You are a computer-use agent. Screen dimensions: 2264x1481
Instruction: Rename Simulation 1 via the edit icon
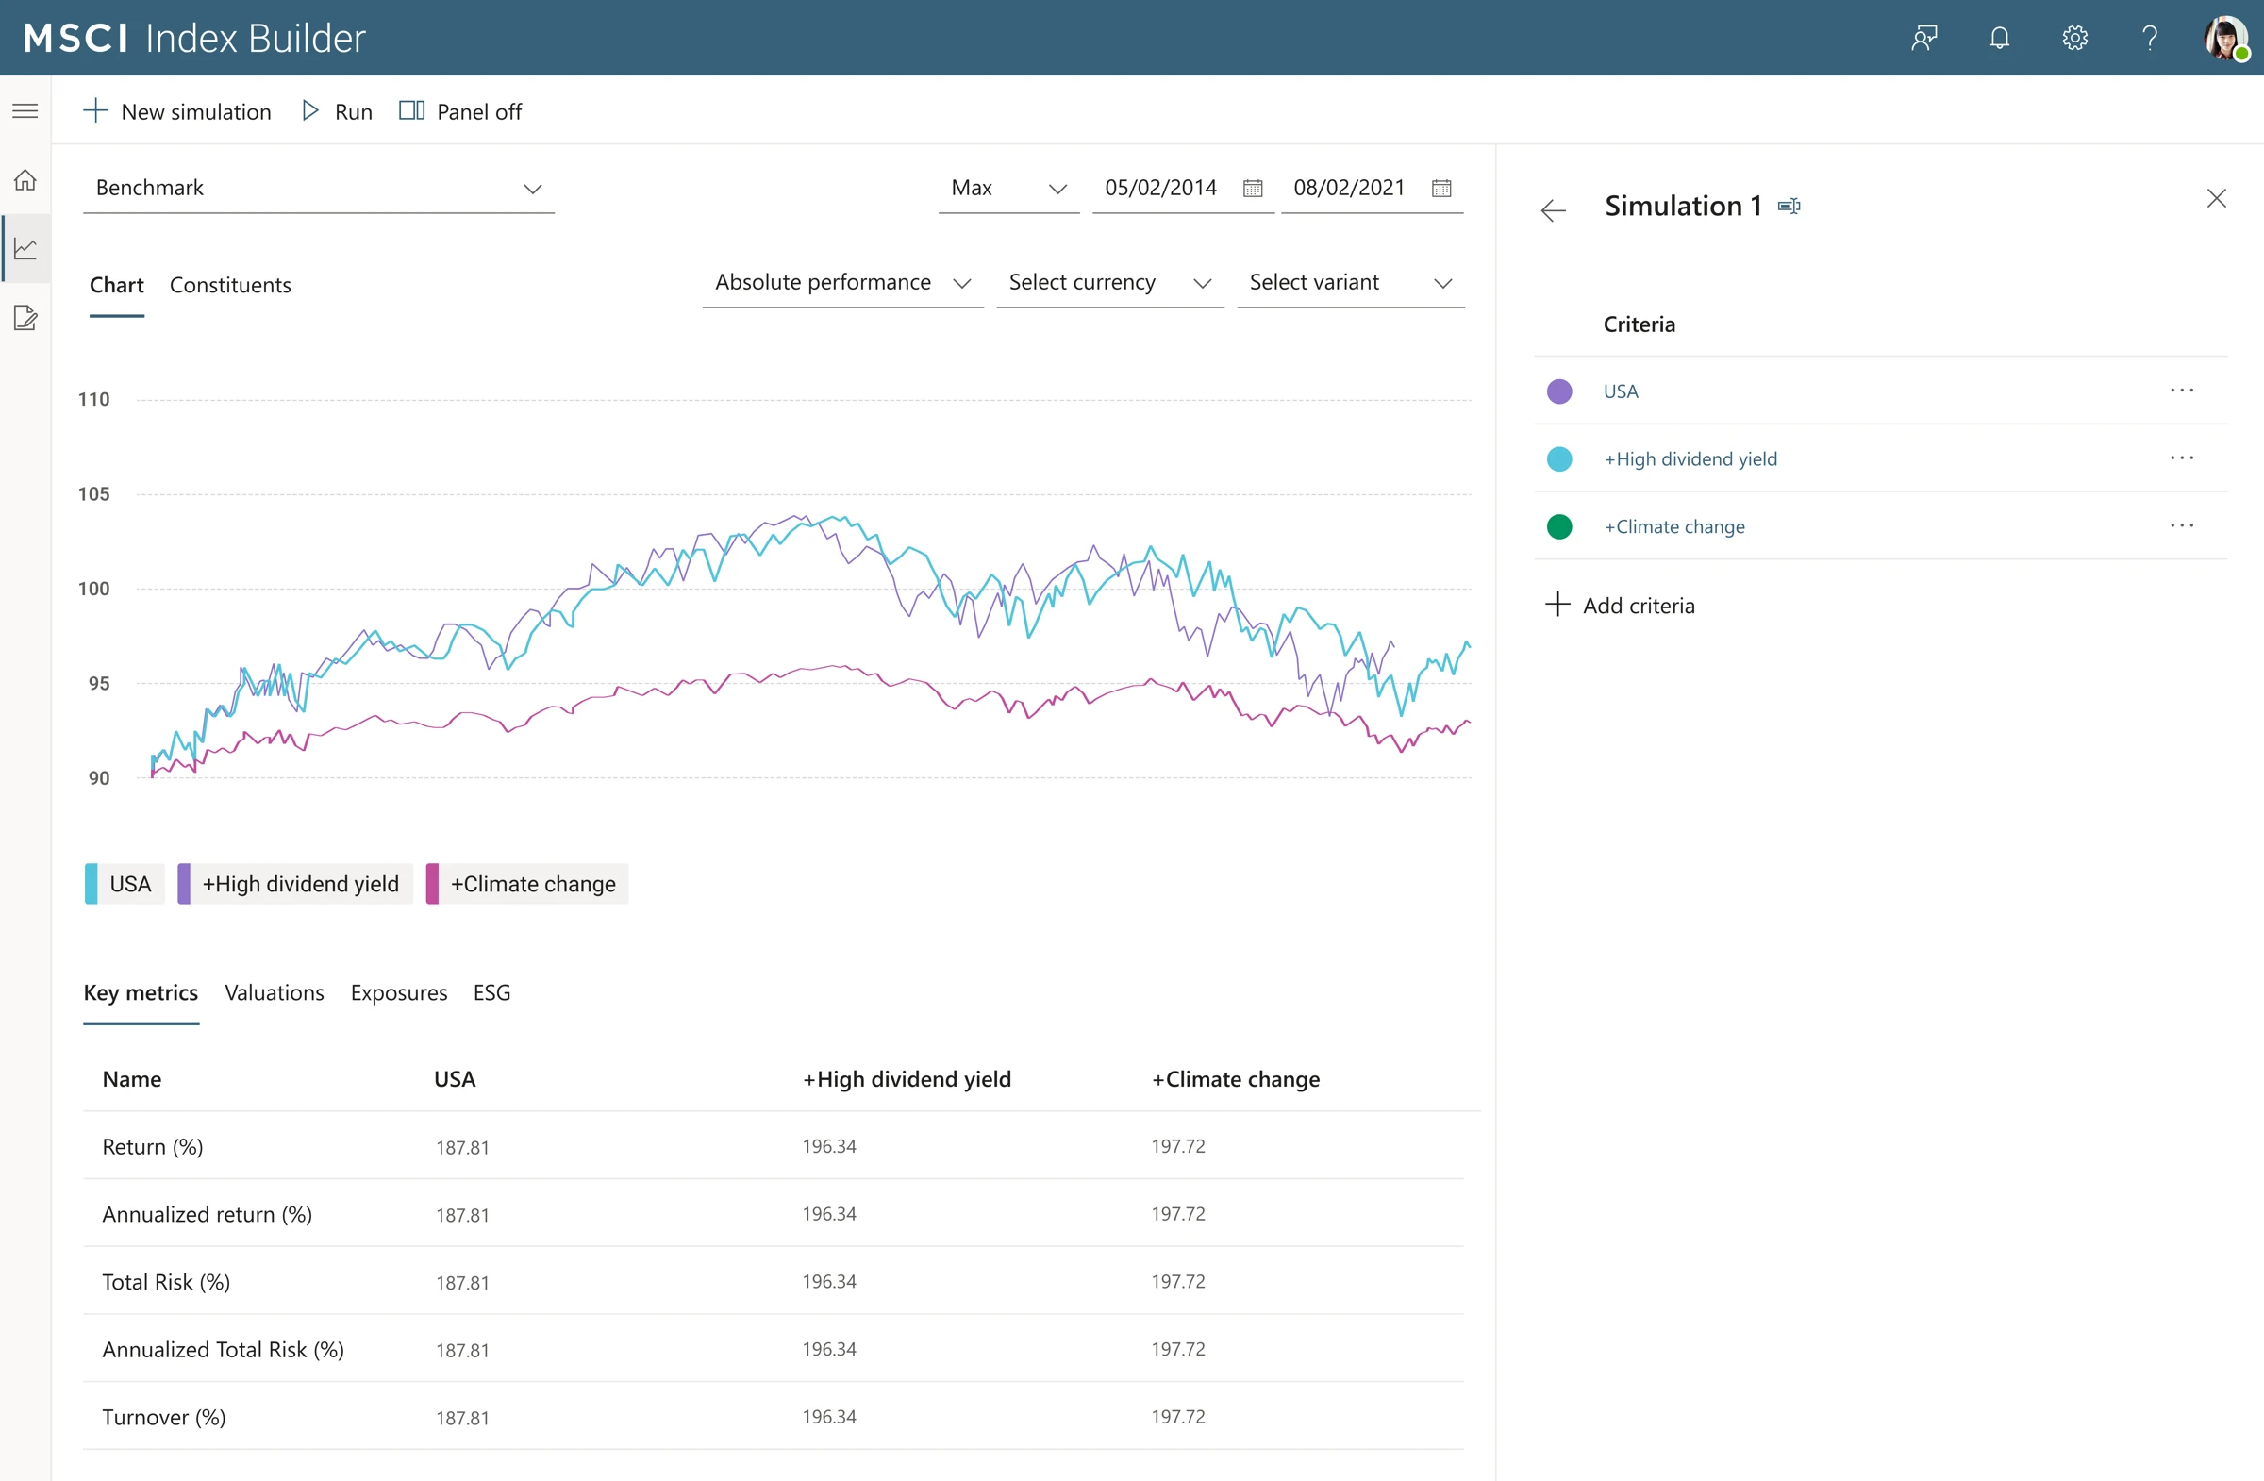(x=1789, y=206)
